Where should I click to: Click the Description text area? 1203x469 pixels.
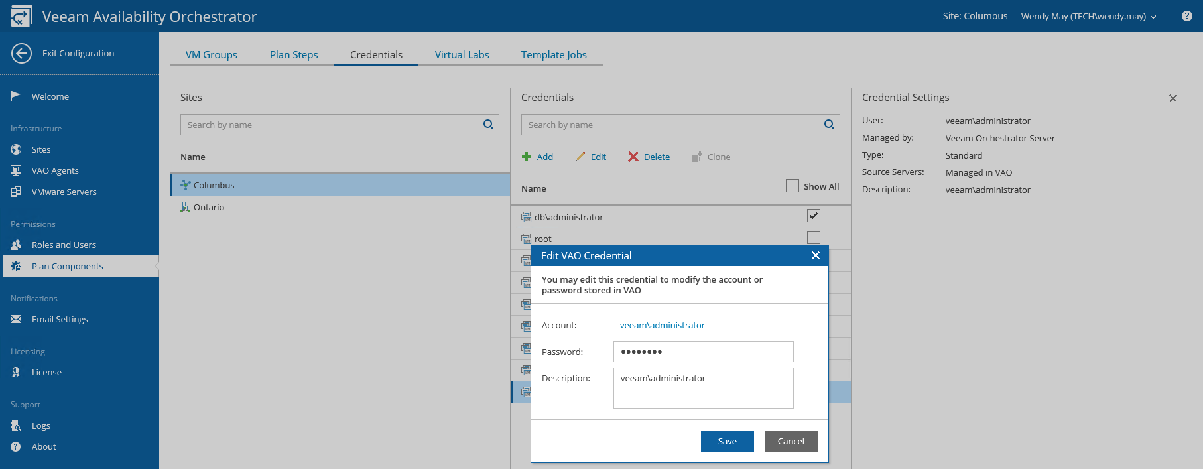pyautogui.click(x=704, y=388)
